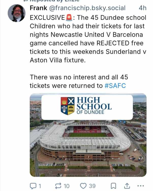Click the red siren emoji after EXCLUSIVE
This screenshot has height=191, width=153.
pyautogui.click(x=69, y=18)
